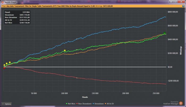186x107 pixels.
Task: Click the highest yellow star near graph start
Action: pyautogui.click(x=10, y=62)
